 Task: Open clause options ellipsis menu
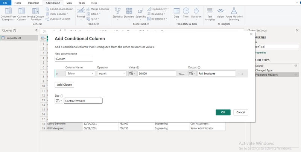tap(241, 74)
